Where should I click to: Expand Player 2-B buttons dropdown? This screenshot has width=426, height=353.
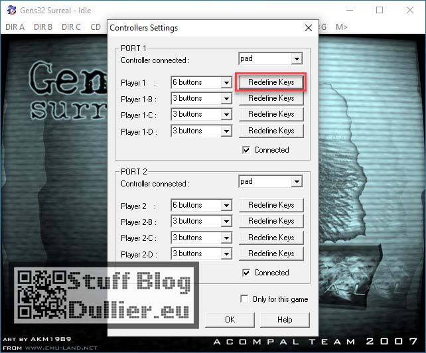point(226,222)
